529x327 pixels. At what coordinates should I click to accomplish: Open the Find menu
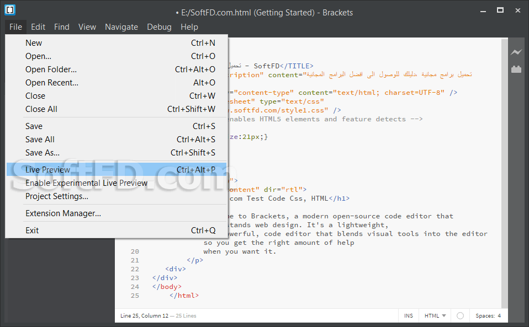[62, 27]
